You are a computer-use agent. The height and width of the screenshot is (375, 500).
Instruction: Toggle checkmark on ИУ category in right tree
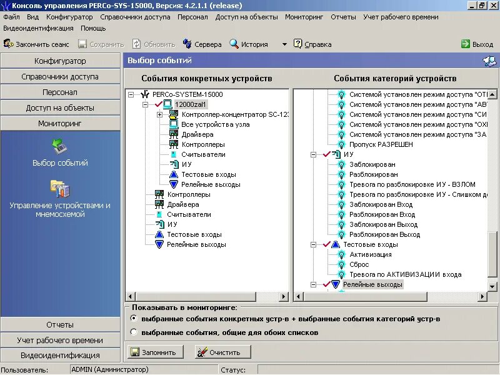click(x=327, y=154)
